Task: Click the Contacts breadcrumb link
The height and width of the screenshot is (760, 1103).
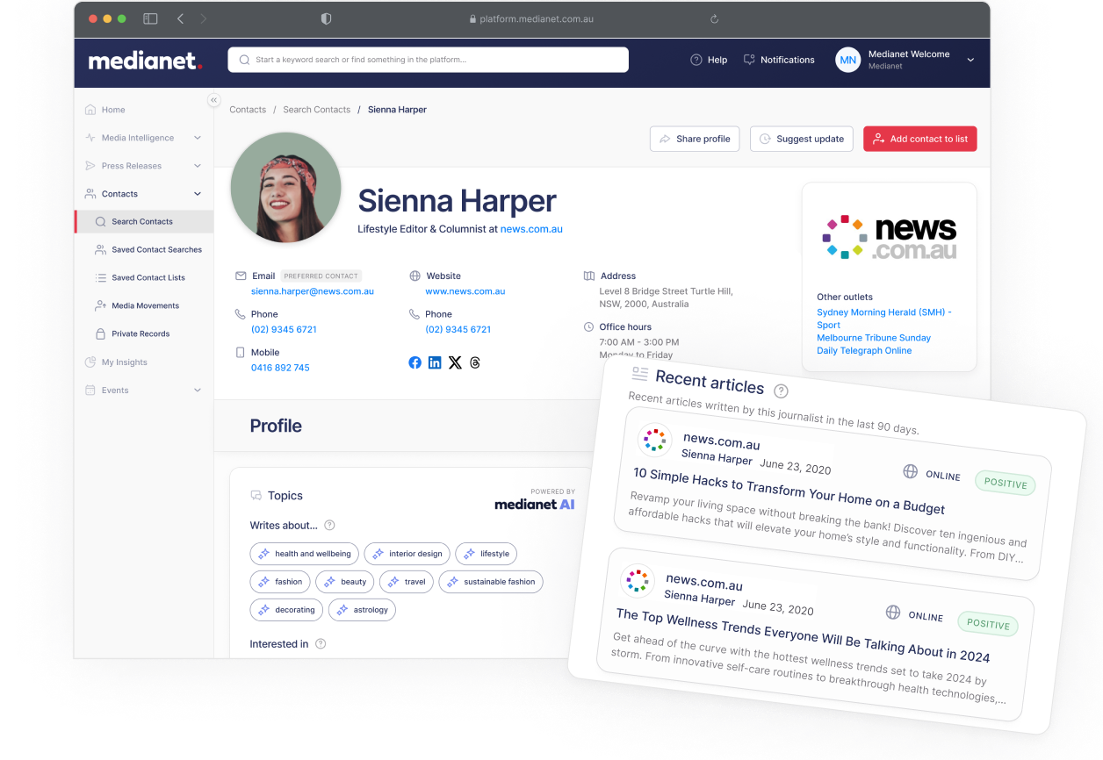Action: (248, 109)
